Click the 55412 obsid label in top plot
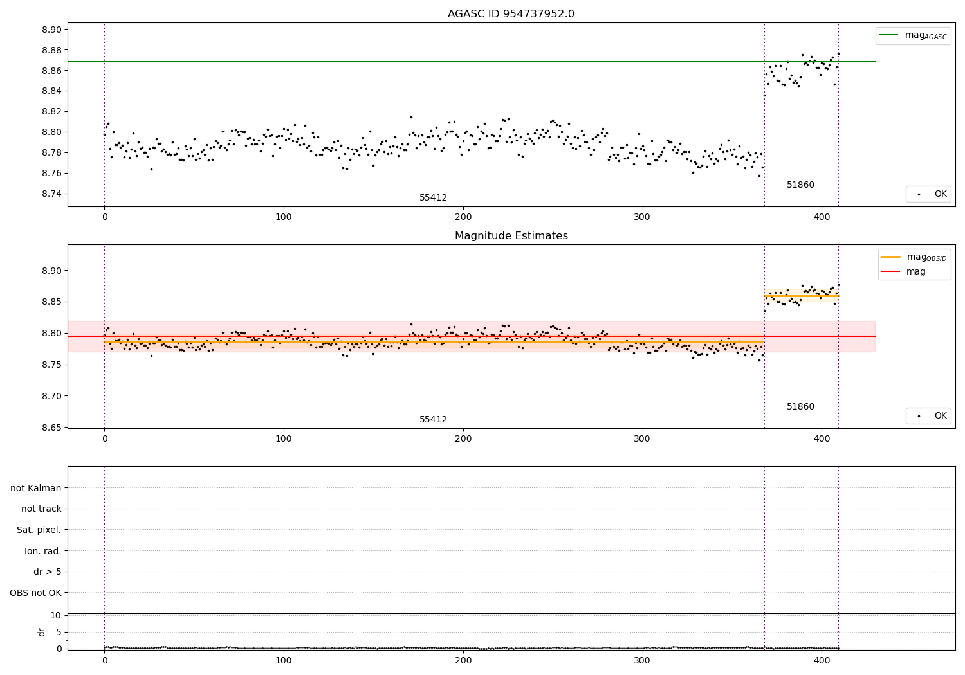Image resolution: width=965 pixels, height=675 pixels. [x=433, y=198]
